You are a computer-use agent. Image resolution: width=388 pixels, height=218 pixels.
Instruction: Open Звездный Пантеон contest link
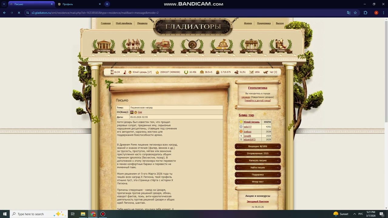pos(258,201)
